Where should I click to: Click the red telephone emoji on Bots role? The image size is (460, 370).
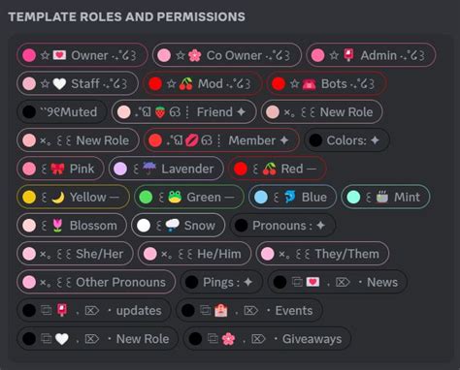(x=309, y=84)
